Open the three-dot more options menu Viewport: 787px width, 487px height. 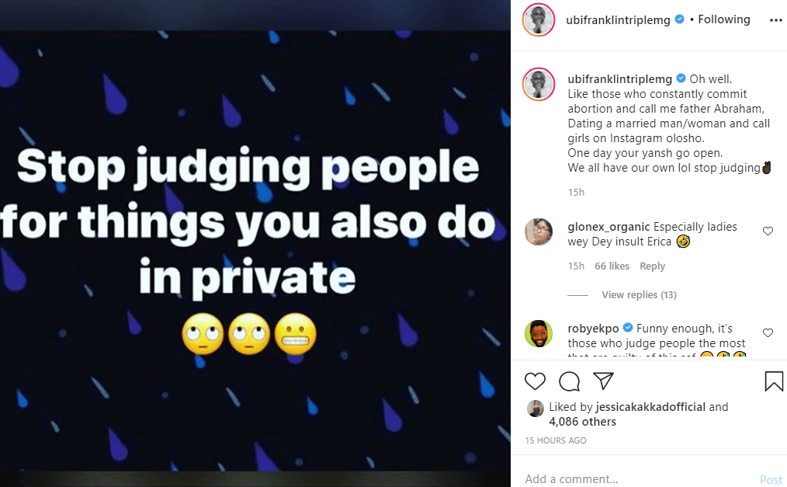click(x=775, y=20)
